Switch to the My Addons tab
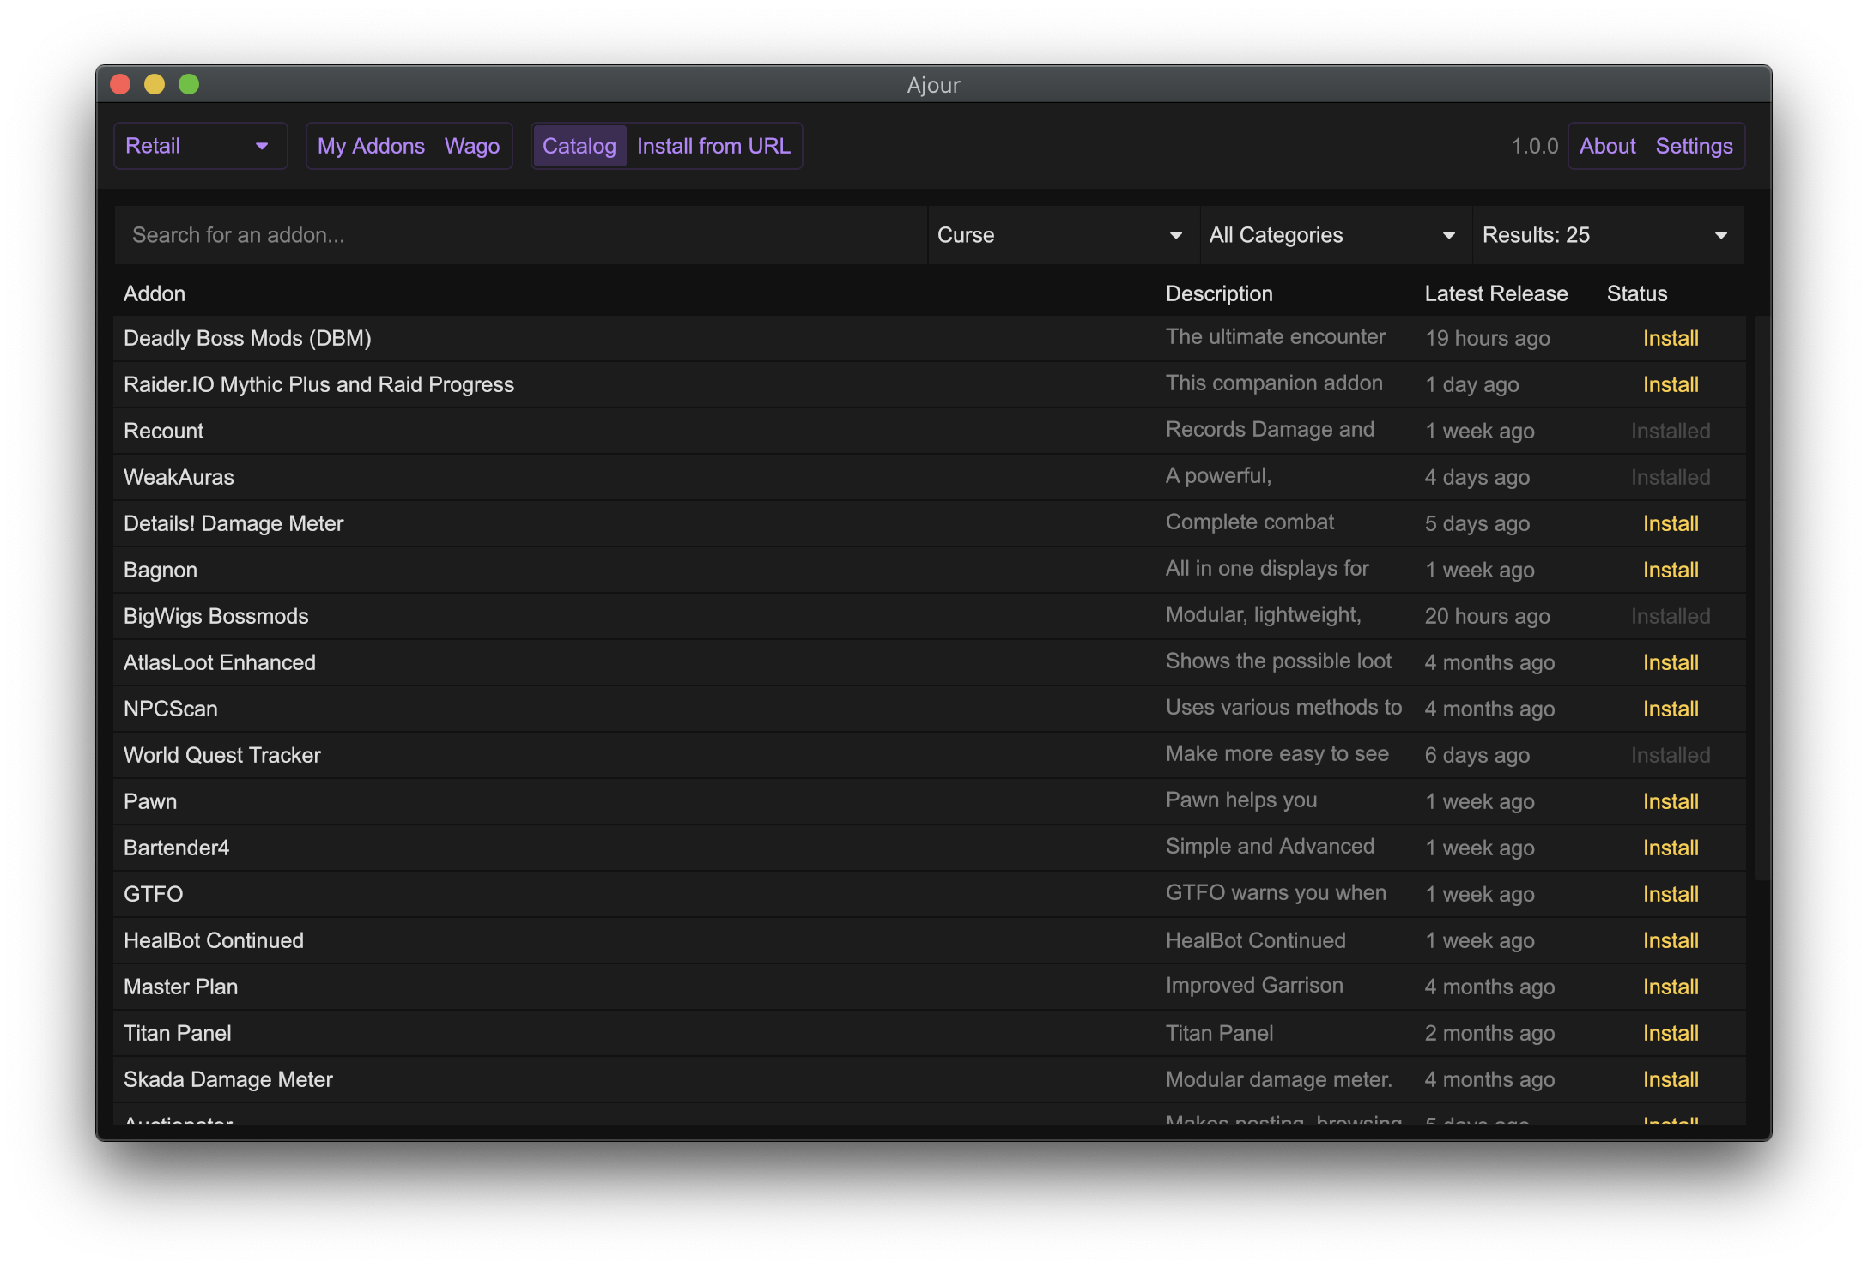 click(x=371, y=146)
